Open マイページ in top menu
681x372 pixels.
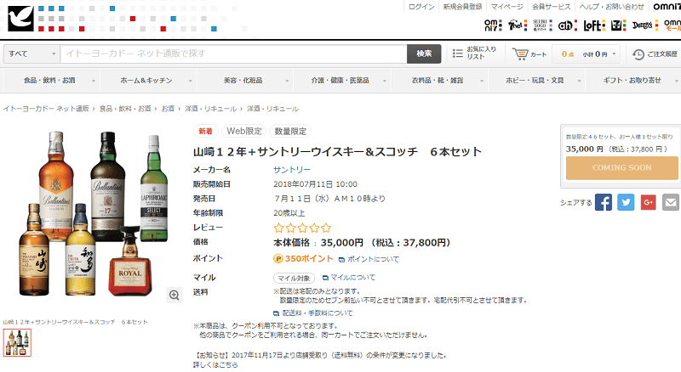tap(506, 7)
